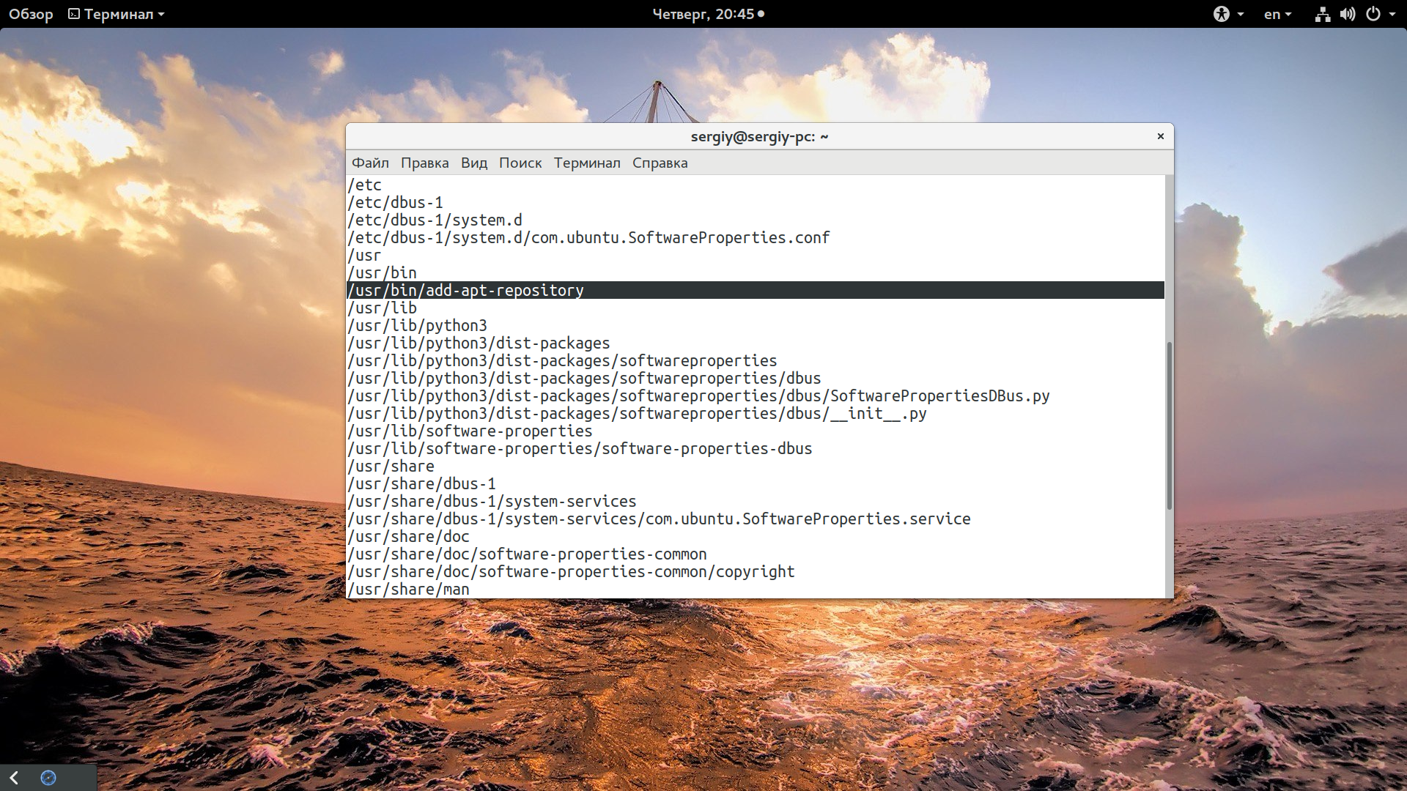Viewport: 1407px width, 791px height.
Task: Click the line /usr/share
Action: tap(391, 466)
